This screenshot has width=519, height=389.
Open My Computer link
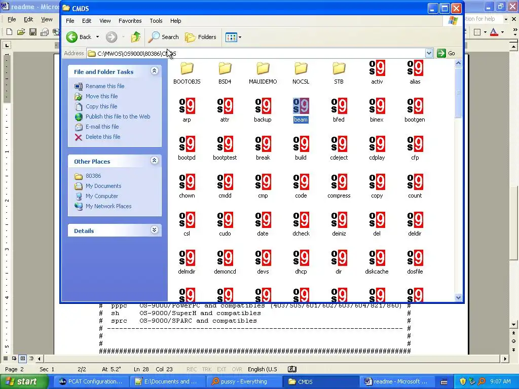click(x=101, y=196)
